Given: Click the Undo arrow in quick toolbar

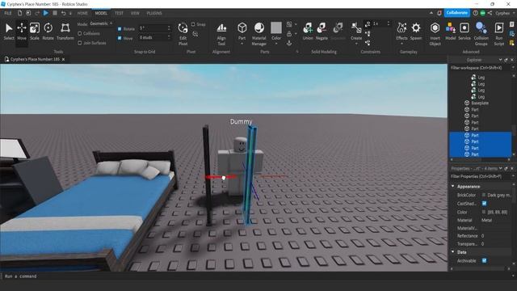Looking at the screenshot, I should (63, 13).
